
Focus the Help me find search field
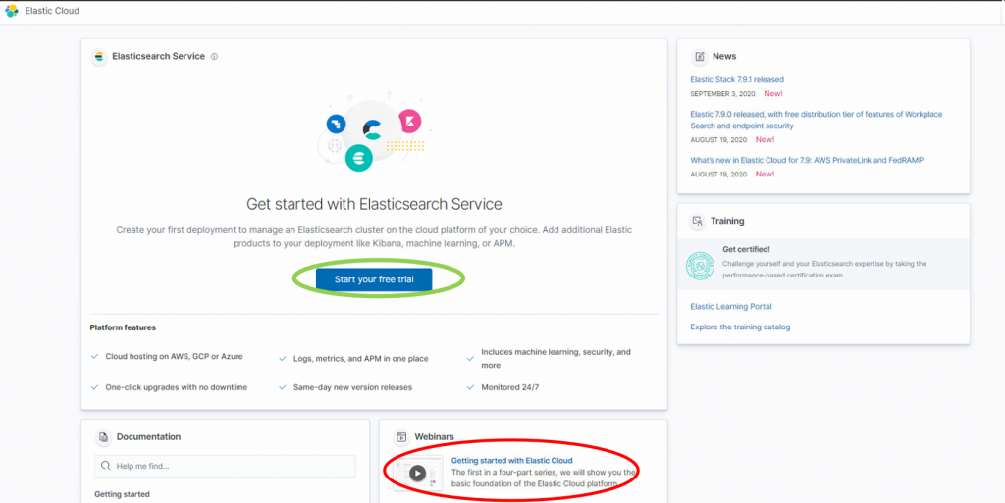(x=225, y=466)
